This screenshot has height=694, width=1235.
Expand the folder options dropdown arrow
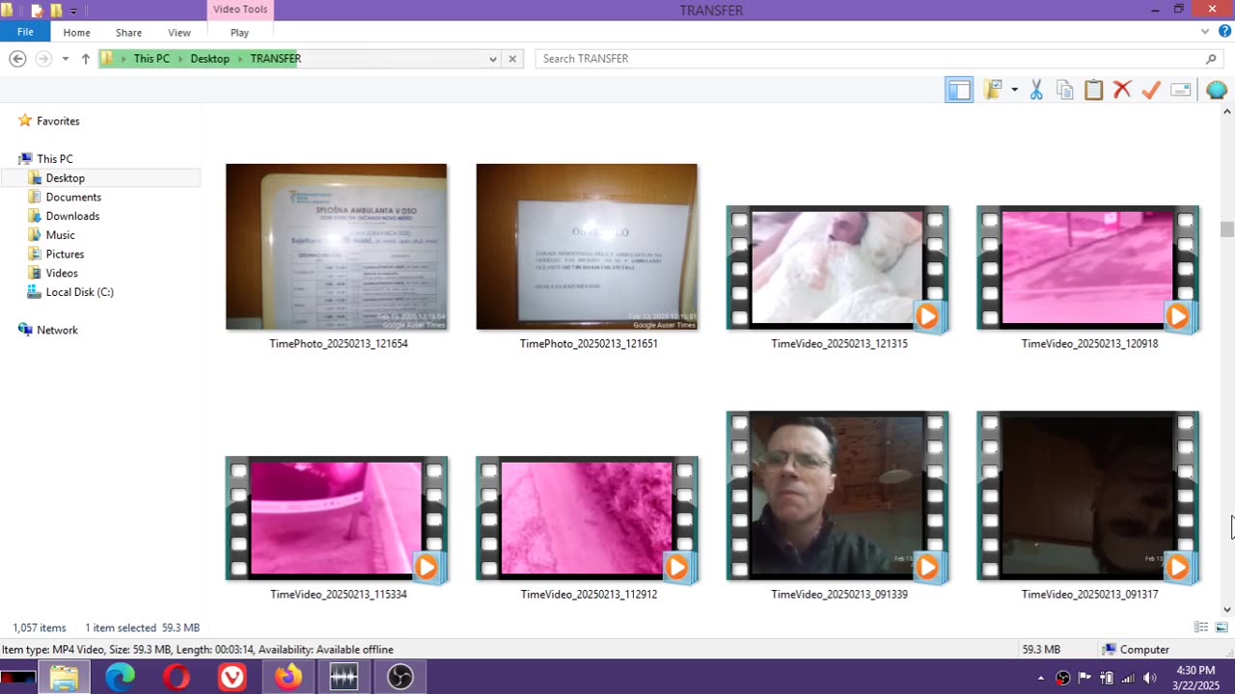click(1014, 91)
